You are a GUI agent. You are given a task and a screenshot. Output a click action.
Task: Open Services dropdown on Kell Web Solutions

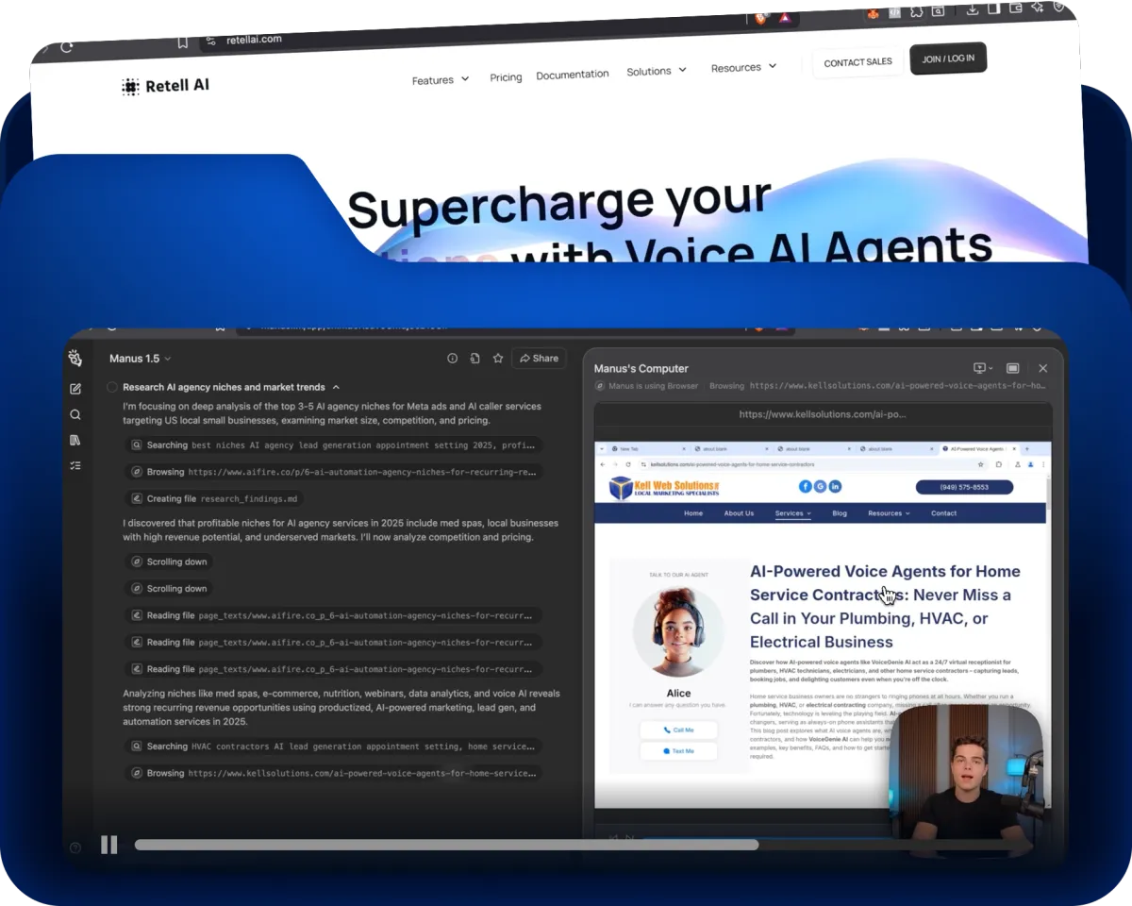click(x=793, y=513)
